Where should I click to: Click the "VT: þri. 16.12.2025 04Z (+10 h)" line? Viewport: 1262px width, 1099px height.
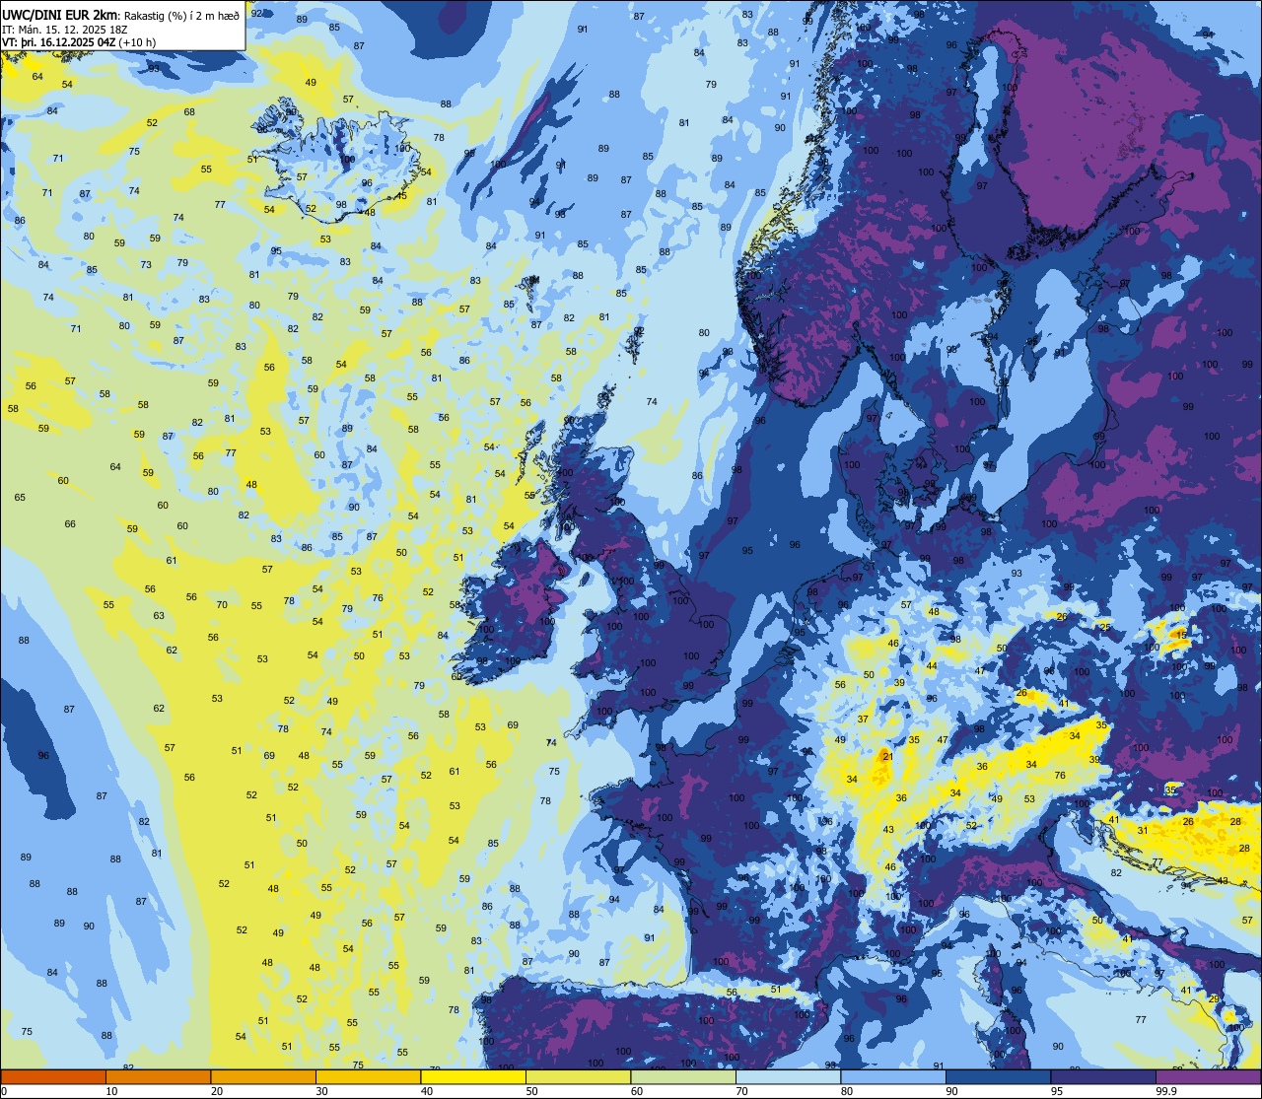(79, 42)
